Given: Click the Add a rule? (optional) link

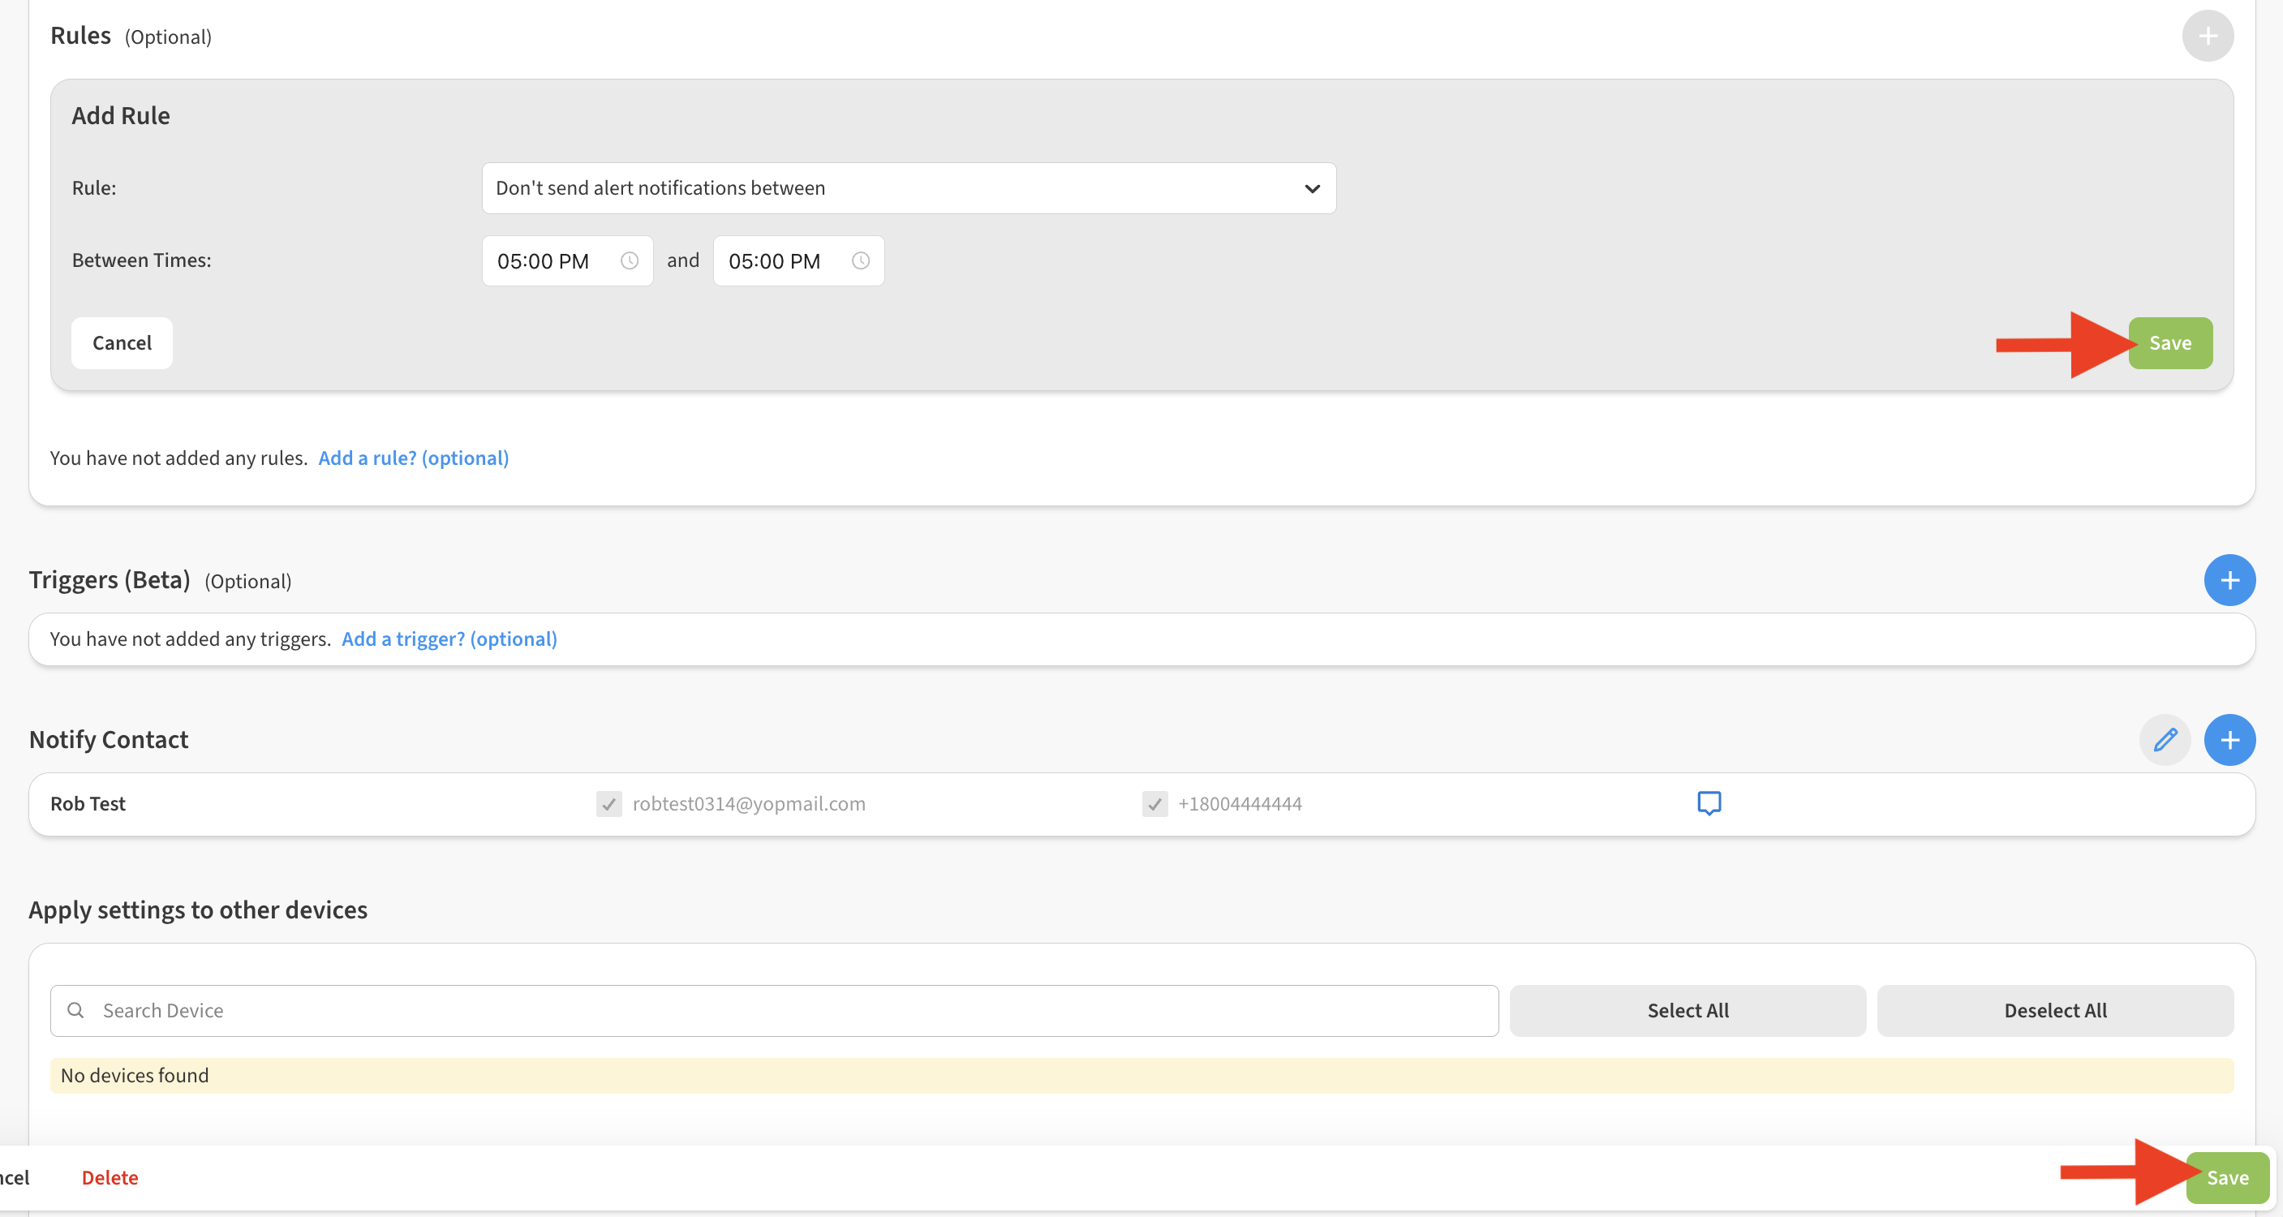Looking at the screenshot, I should 413,458.
